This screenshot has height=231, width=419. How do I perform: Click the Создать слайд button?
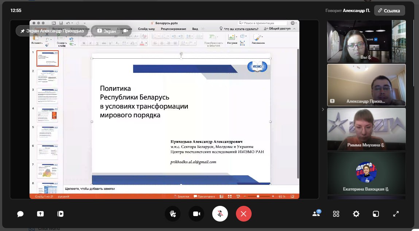point(62,40)
